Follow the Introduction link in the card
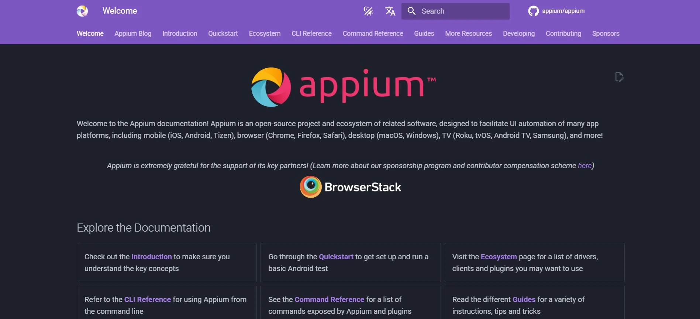The width and height of the screenshot is (700, 319). click(x=152, y=257)
